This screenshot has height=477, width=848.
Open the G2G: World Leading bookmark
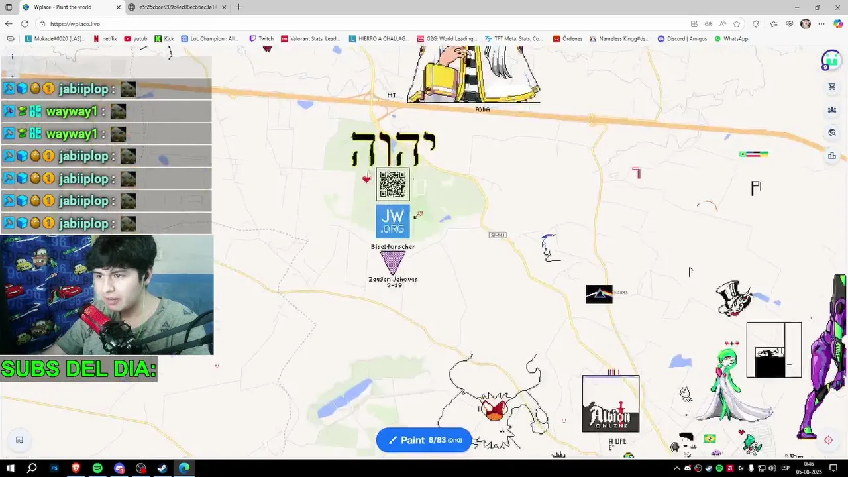pos(447,39)
